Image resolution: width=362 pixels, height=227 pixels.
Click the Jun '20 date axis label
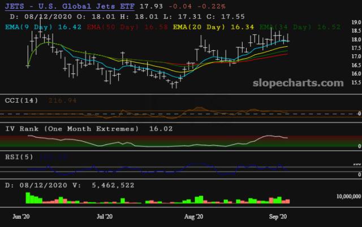click(21, 216)
